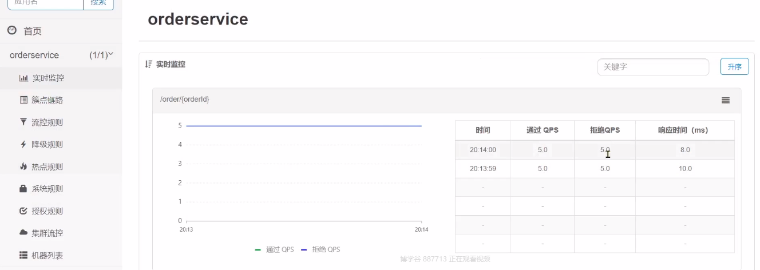Click the 流控规则 funnel icon
Screen dimensions: 760x270
coord(23,122)
